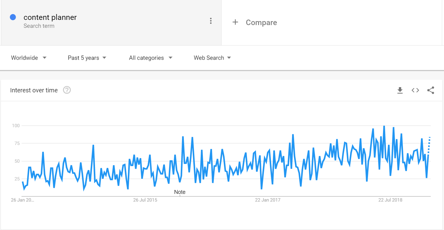Open the Note marker below the chart

(180, 192)
